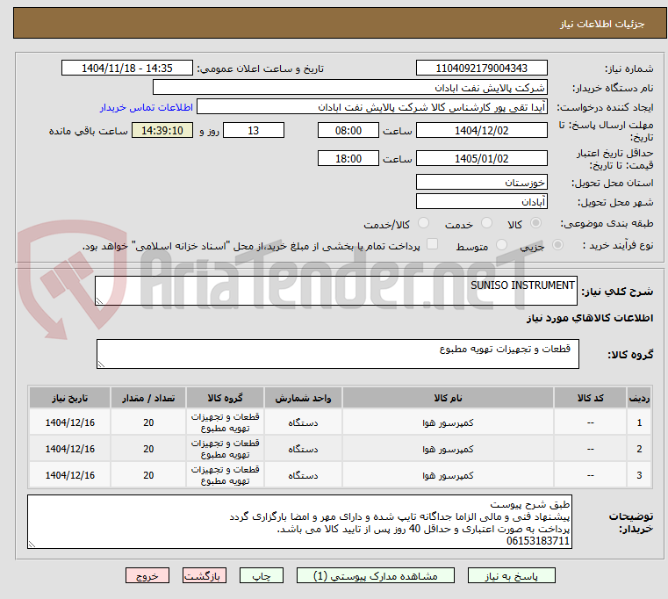This screenshot has height=599, width=668.
Task: Click the remaining days field 13
Action: tap(254, 131)
